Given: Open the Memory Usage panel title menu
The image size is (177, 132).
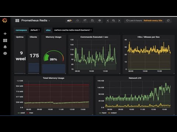Looking at the screenshot, I should point(53,37).
